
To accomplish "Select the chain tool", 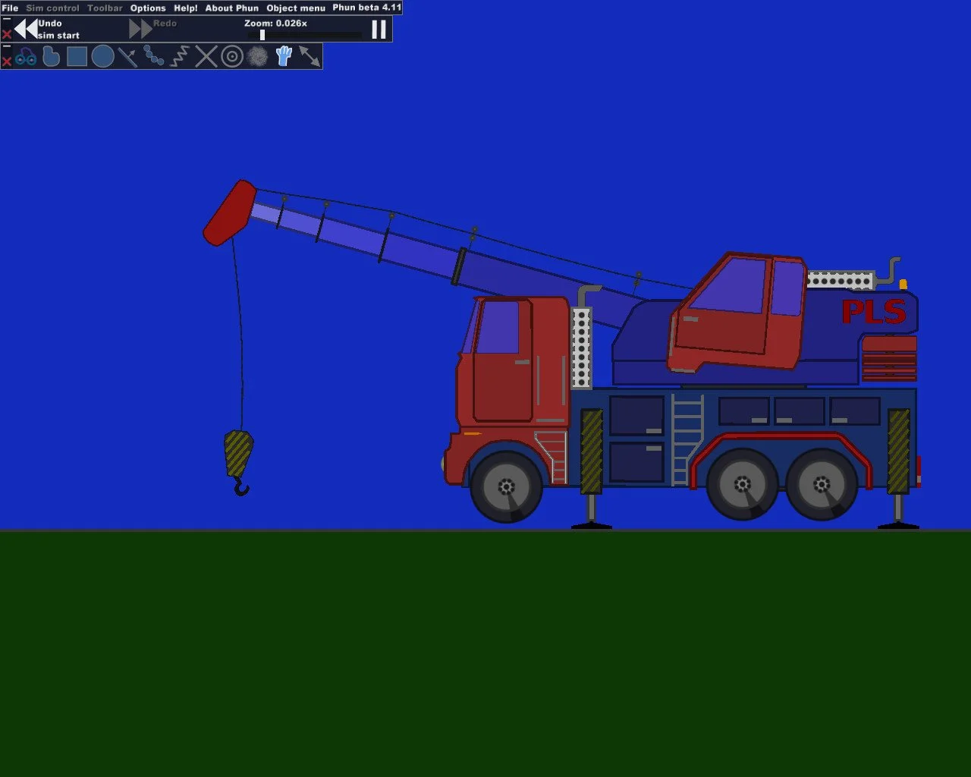I will coord(154,57).
